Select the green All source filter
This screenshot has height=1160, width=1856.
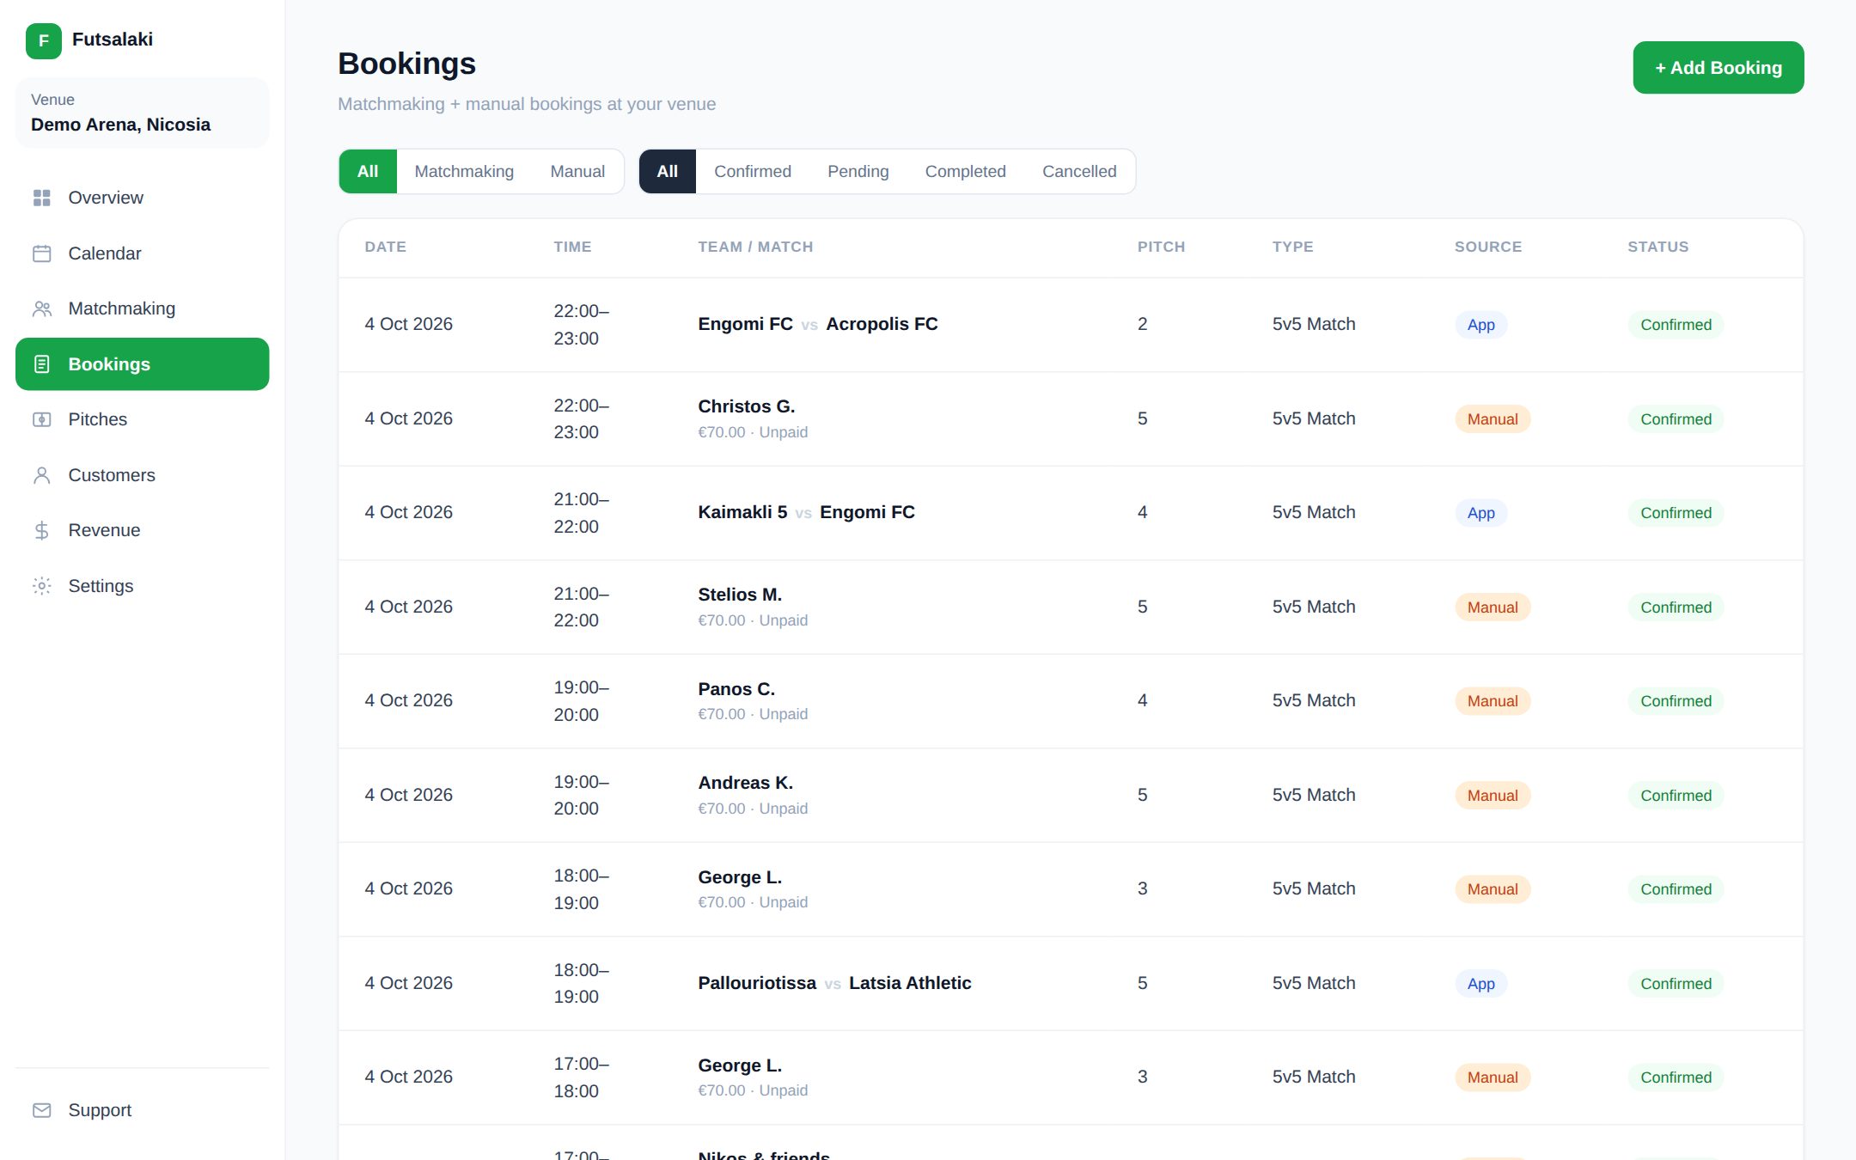[x=368, y=172]
